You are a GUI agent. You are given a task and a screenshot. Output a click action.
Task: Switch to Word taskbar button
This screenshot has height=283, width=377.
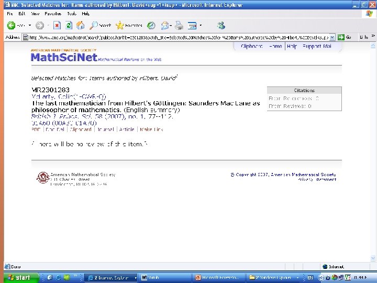(x=166, y=278)
